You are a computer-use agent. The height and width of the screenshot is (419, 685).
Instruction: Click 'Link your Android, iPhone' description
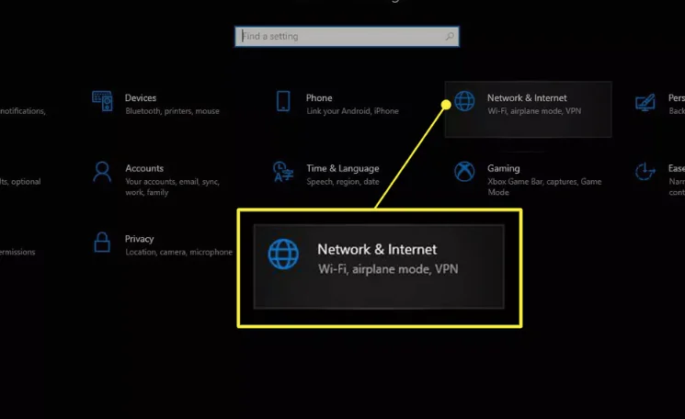352,111
